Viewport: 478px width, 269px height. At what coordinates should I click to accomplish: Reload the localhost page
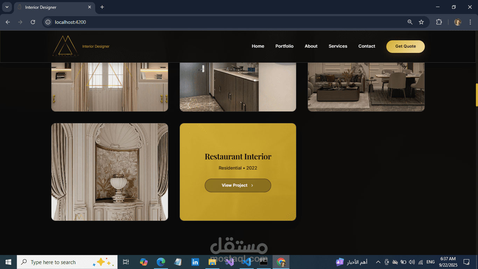click(x=33, y=22)
